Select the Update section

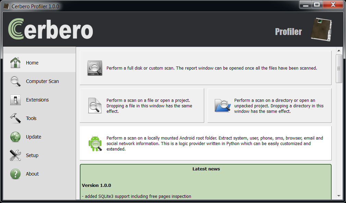point(39,137)
